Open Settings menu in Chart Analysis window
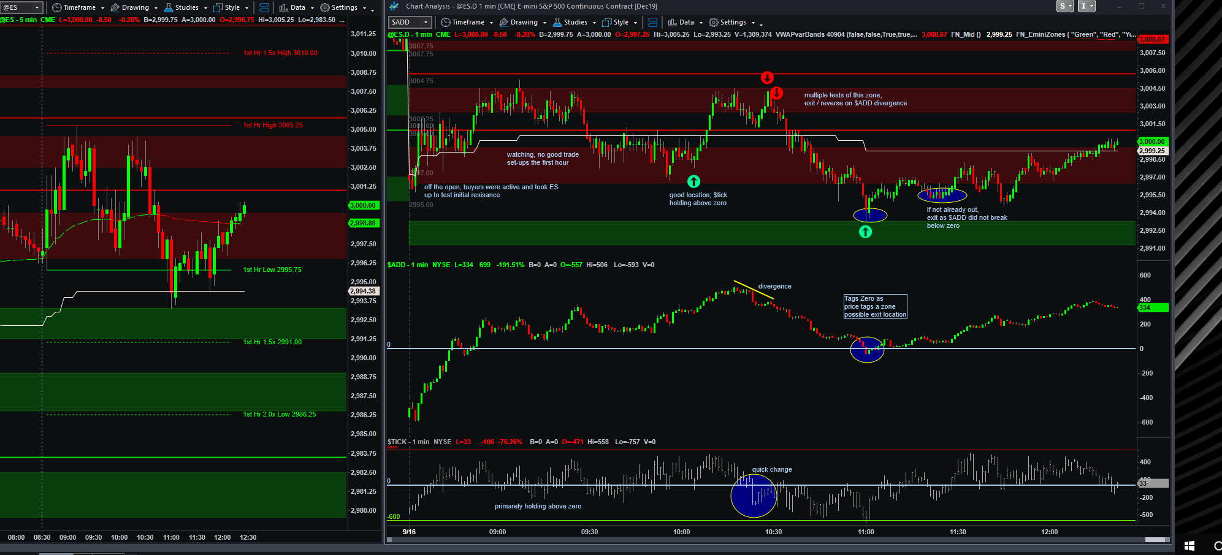This screenshot has height=555, width=1222. [x=731, y=22]
